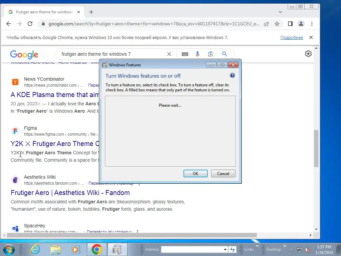Bookmark this page with the star icon

(x=277, y=24)
